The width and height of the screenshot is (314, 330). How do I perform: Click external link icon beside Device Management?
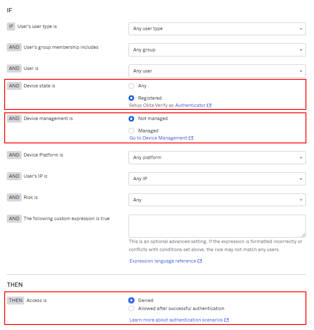(191, 138)
